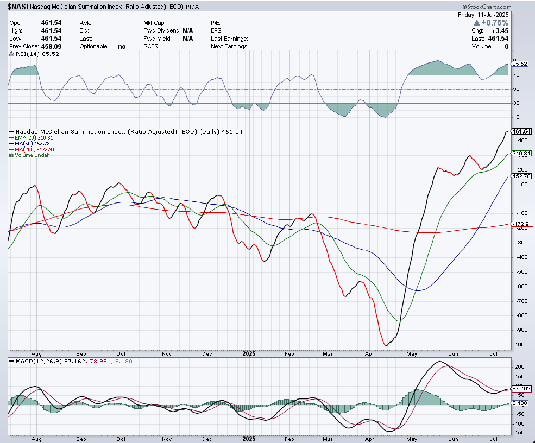Click the MACD(12,26,9) legend label
535x443 pixels.
39,361
